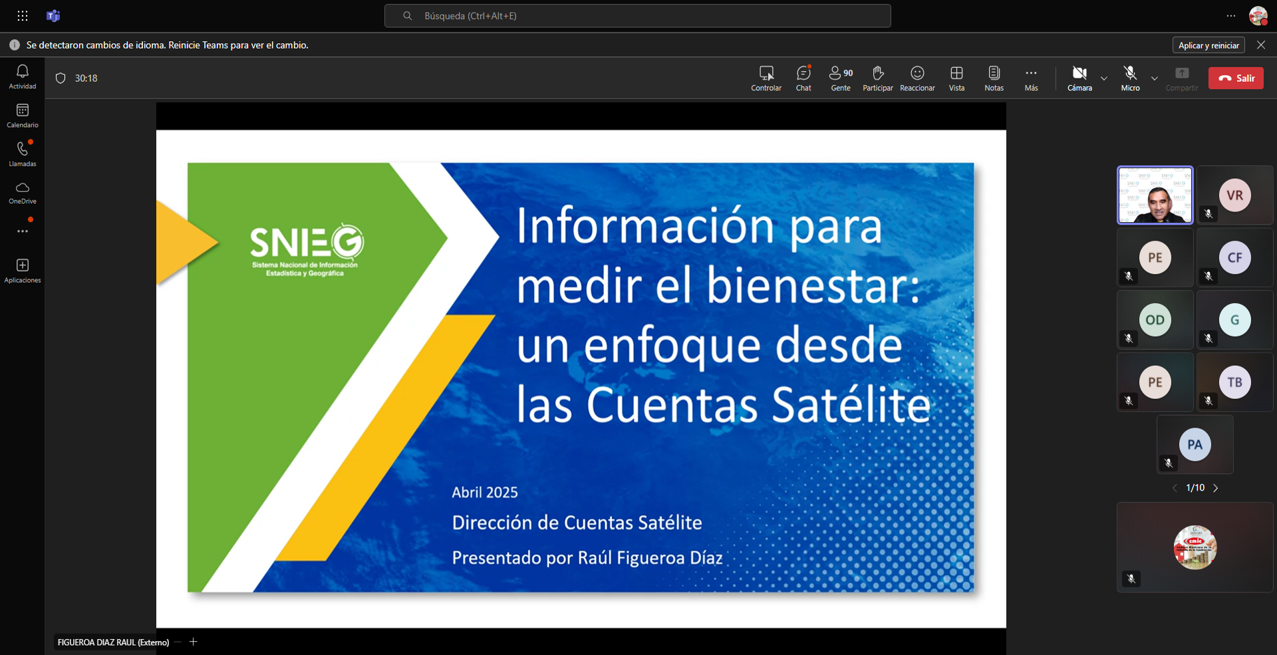
Task: Expand Cámara options dropdown arrow
Action: coord(1104,78)
